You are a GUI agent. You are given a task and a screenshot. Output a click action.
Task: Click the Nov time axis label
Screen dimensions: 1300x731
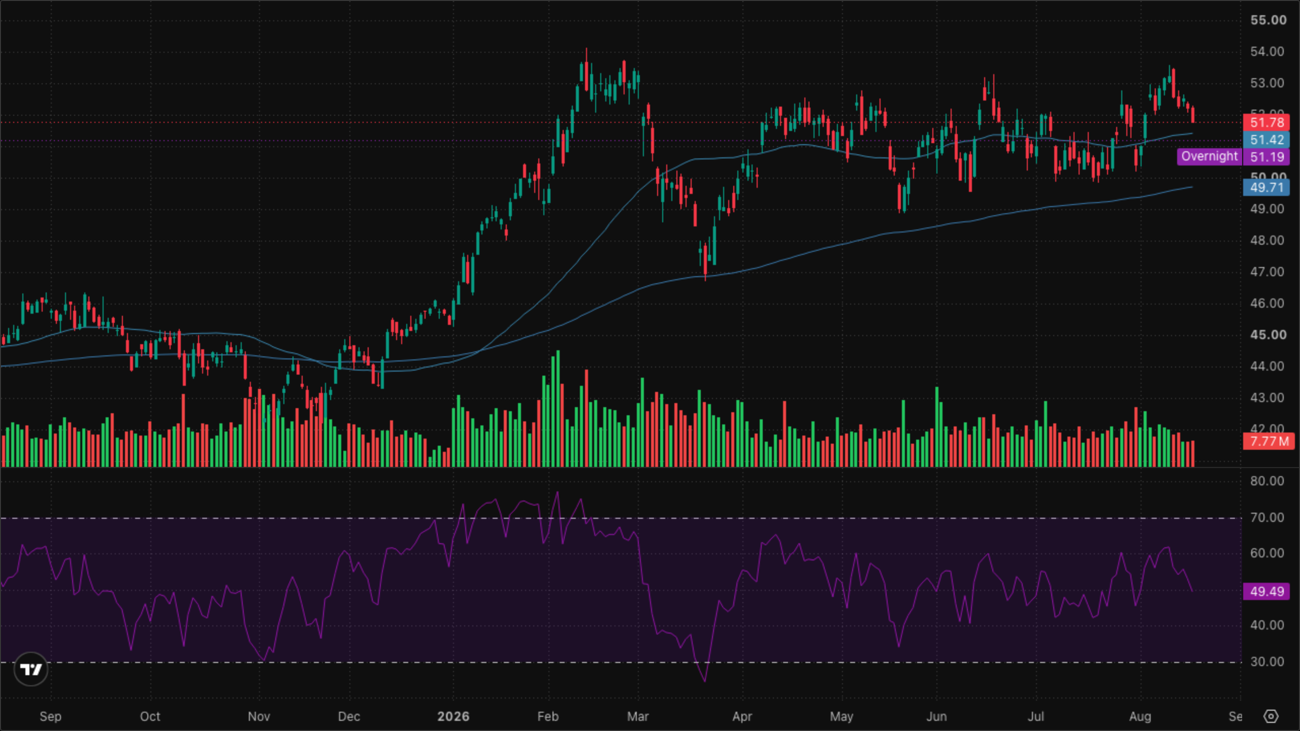(x=258, y=716)
